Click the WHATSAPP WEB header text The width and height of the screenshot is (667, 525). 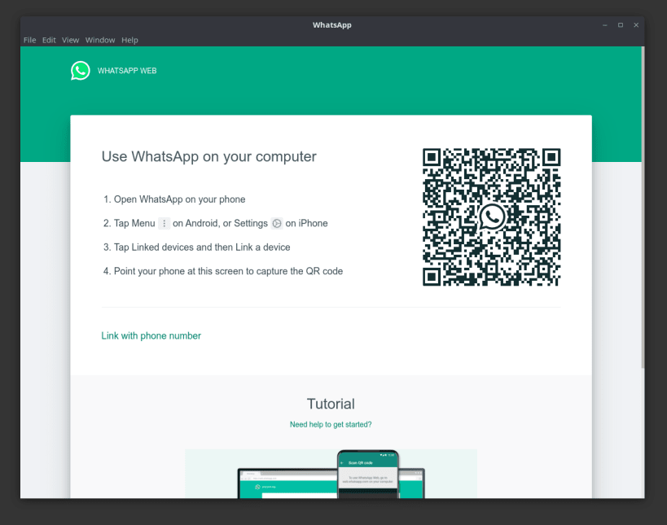click(127, 71)
